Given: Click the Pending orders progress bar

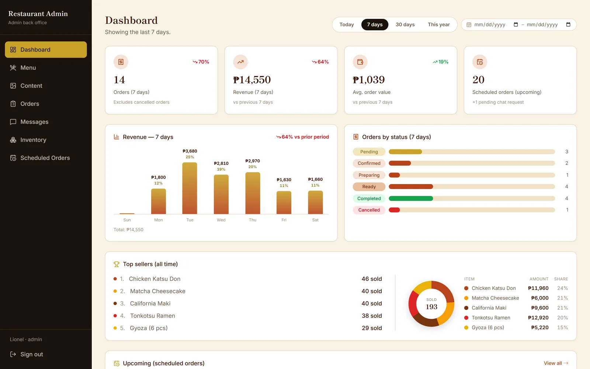Looking at the screenshot, I should click(x=472, y=152).
